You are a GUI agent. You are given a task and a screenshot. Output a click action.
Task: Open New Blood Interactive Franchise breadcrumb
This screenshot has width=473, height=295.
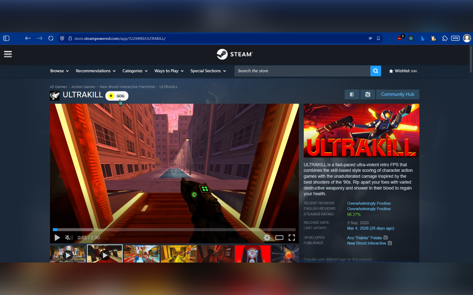127,87
